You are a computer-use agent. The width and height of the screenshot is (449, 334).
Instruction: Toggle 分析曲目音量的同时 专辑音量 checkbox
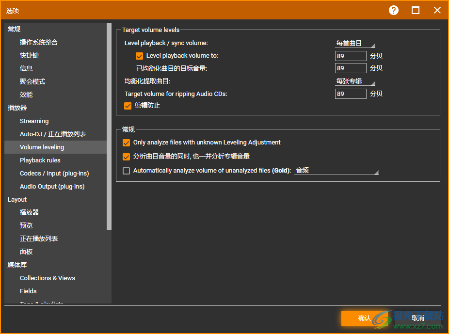point(127,157)
